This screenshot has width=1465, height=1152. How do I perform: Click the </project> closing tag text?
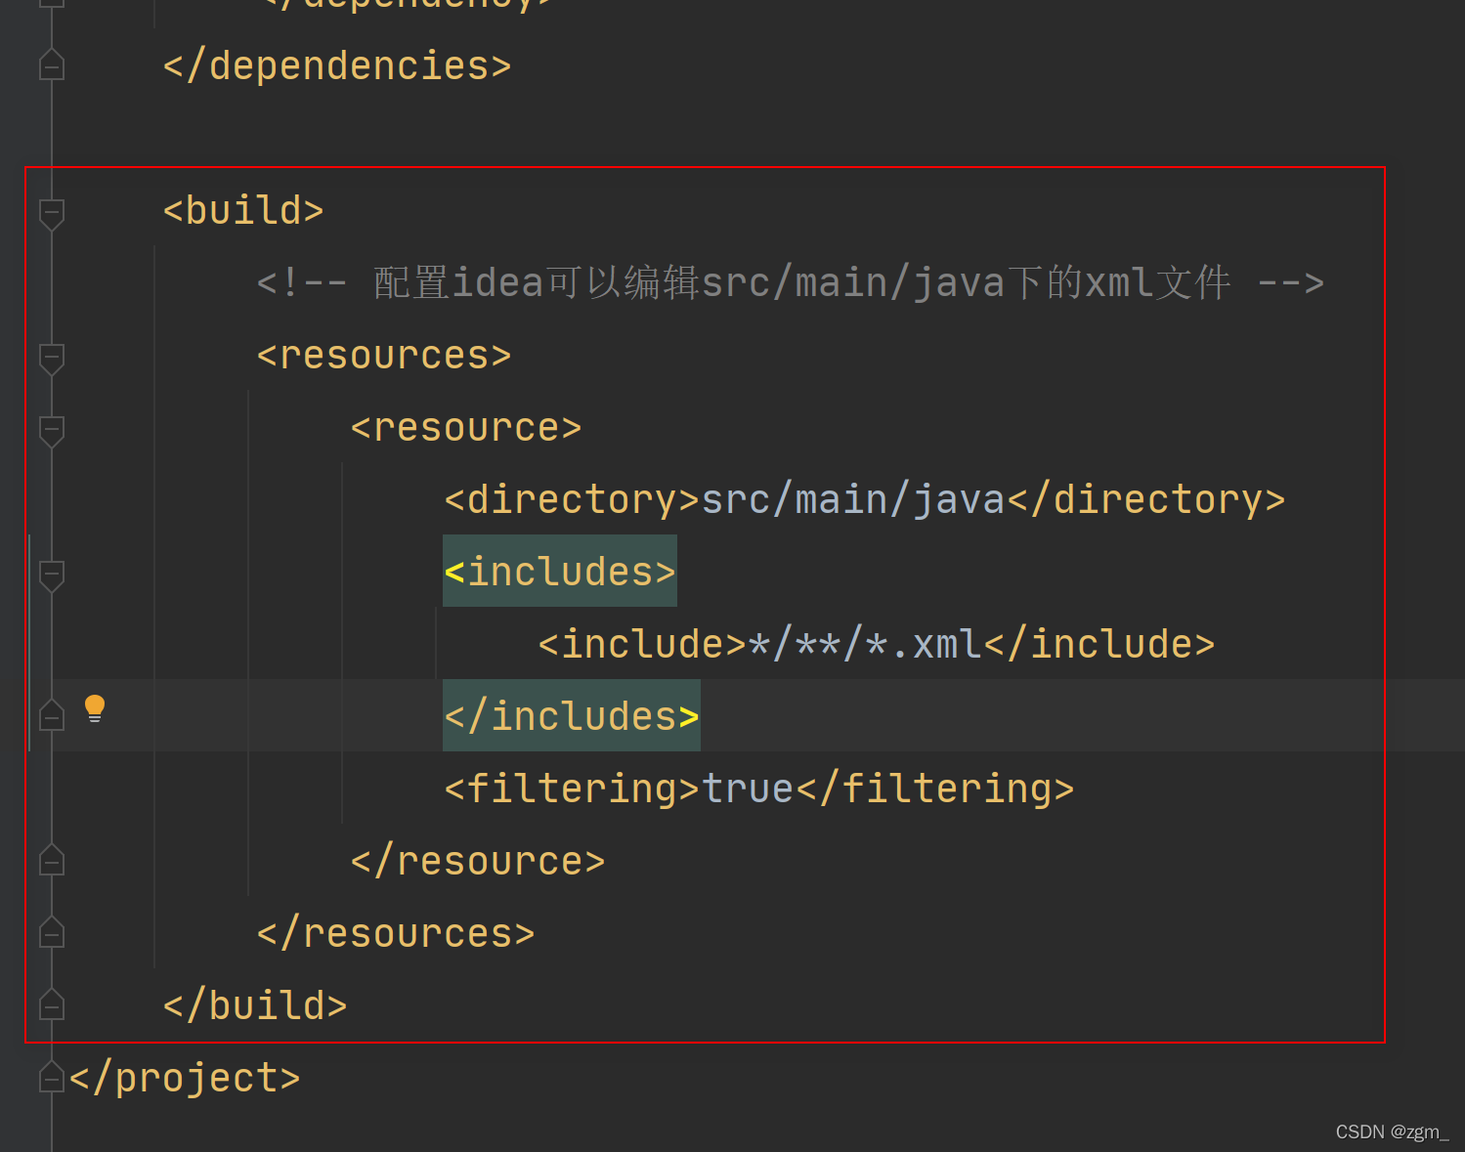185,1079
